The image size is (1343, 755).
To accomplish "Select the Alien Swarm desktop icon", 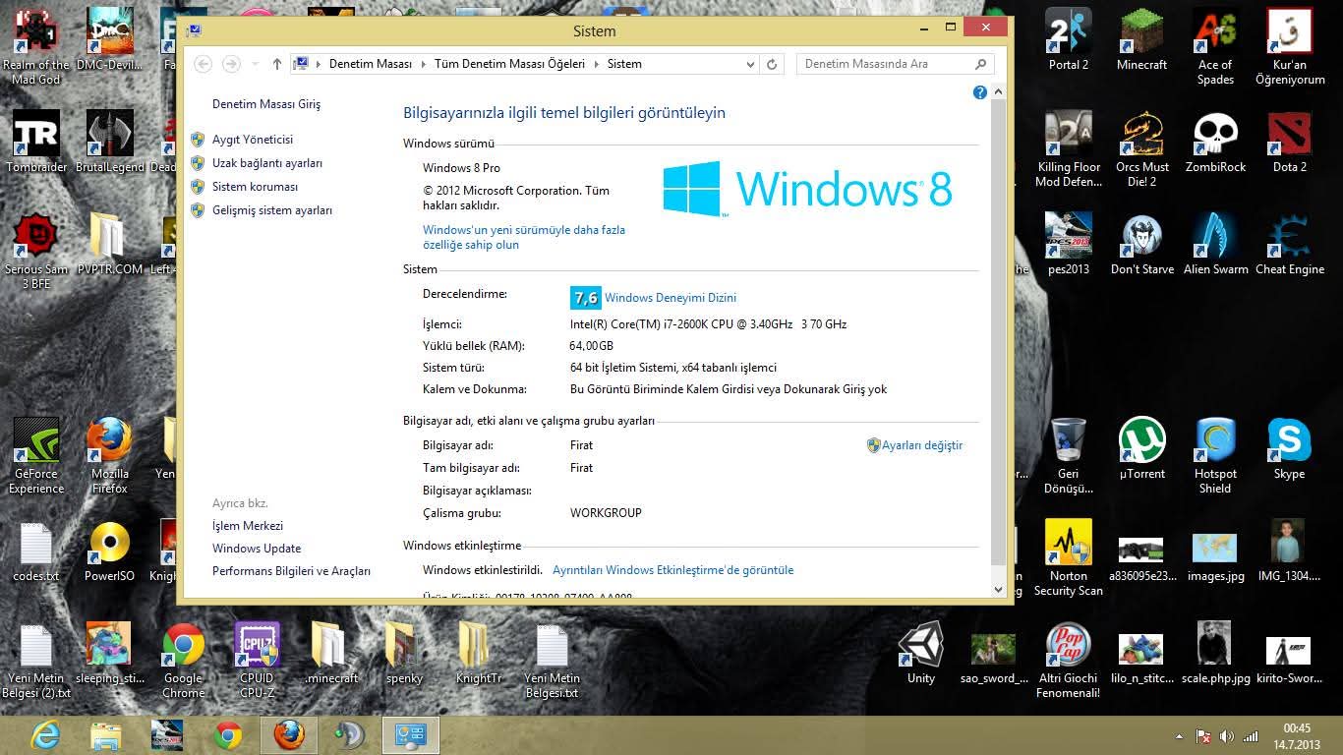I will point(1215,245).
